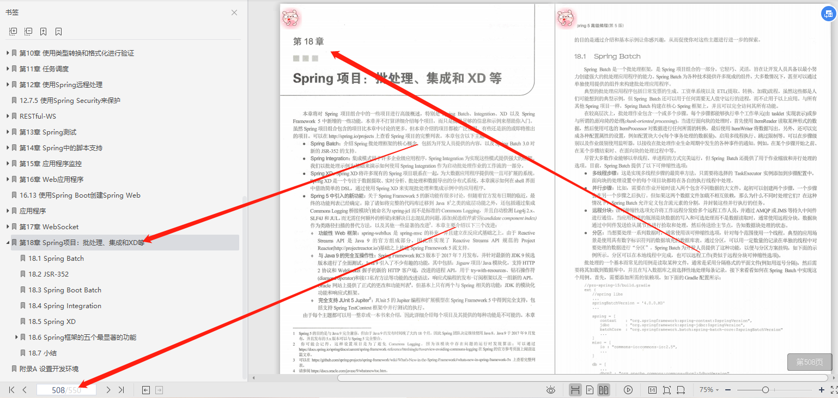Screen dimensions: 838x398
Task: Set zoom to actual size 1:1
Action: click(x=652, y=390)
